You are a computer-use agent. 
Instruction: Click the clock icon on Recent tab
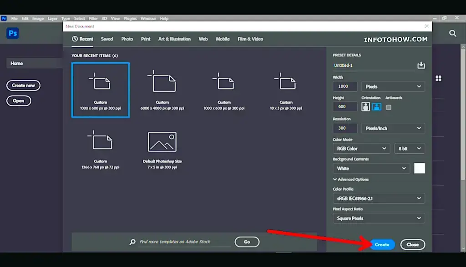(75, 39)
